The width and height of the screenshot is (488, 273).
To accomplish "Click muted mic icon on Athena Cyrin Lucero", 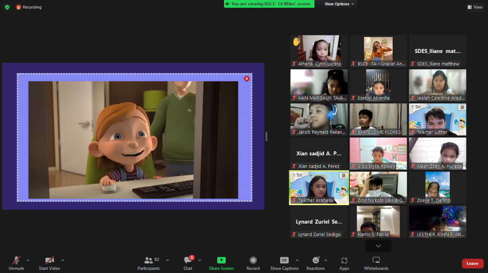I will coord(294,64).
